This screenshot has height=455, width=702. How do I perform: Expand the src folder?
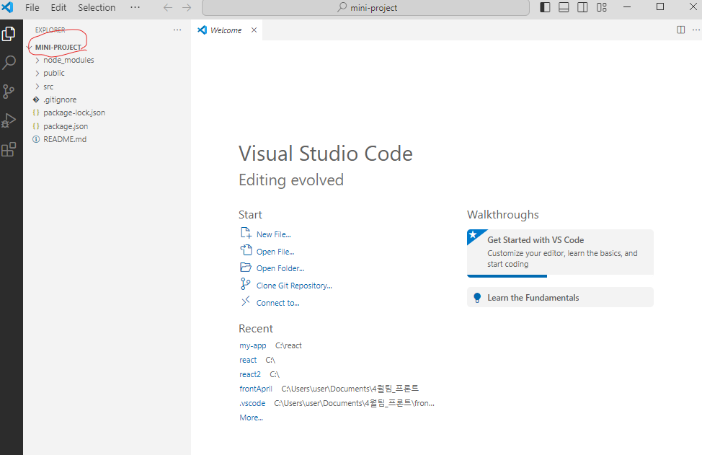(x=48, y=87)
